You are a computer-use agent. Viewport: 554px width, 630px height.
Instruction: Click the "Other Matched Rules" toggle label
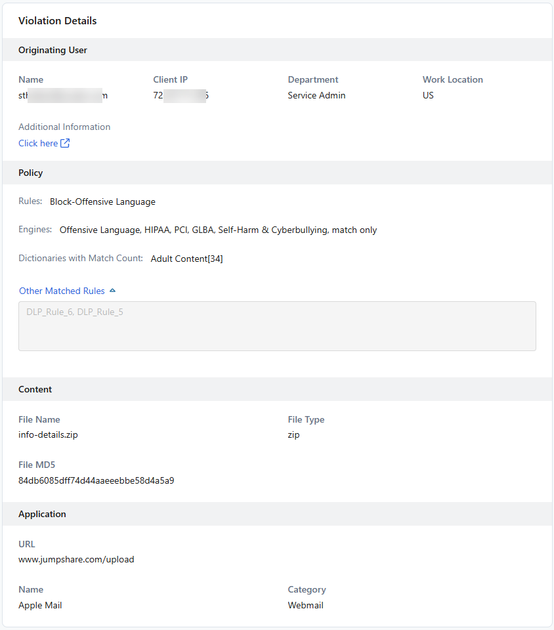[62, 291]
